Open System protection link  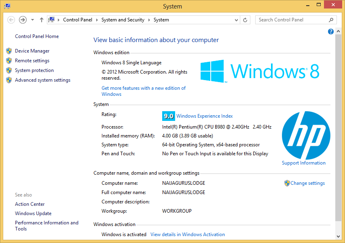[x=34, y=70]
